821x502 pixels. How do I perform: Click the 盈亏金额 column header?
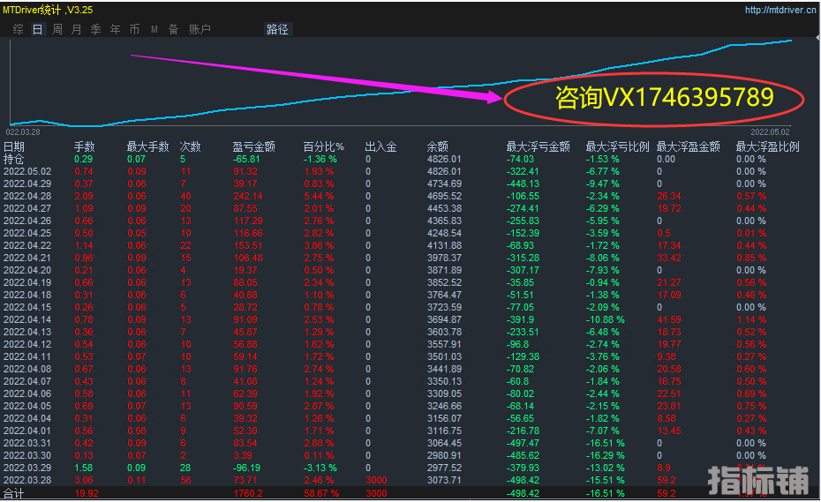pos(253,147)
